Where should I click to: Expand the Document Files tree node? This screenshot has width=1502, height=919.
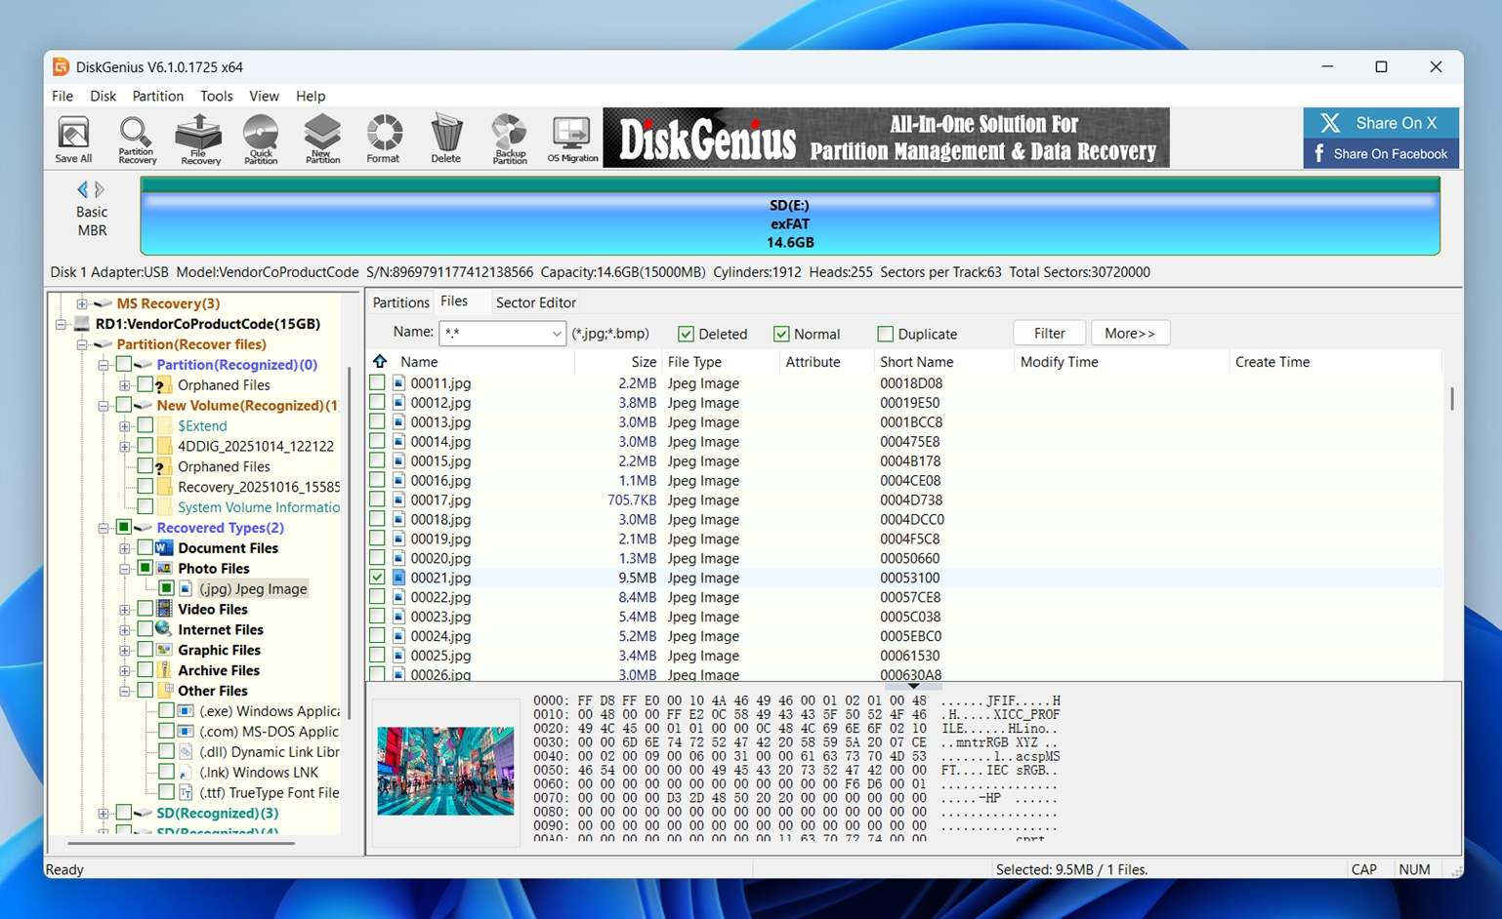124,548
